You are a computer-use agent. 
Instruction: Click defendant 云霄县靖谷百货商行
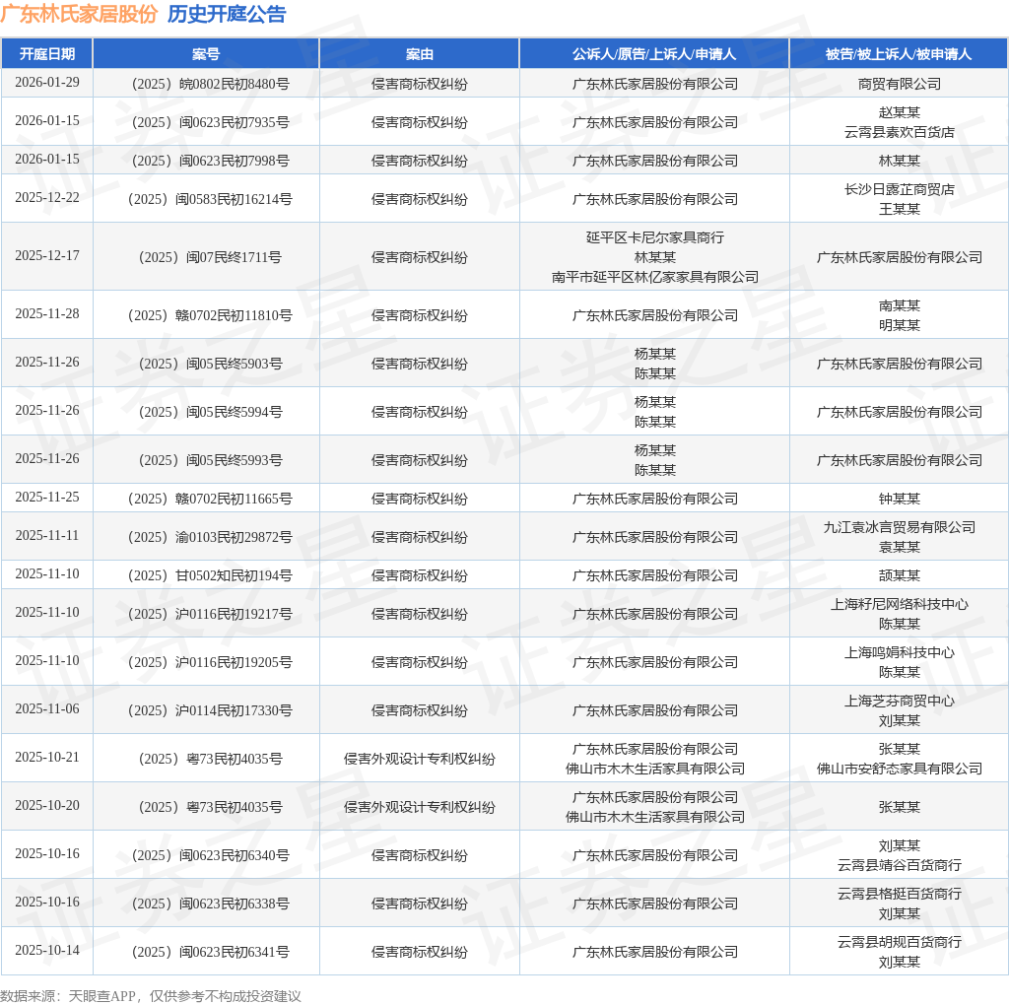coord(899,865)
